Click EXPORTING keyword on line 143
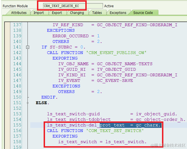Screen dimensions: 187x149 click(x=65, y=58)
